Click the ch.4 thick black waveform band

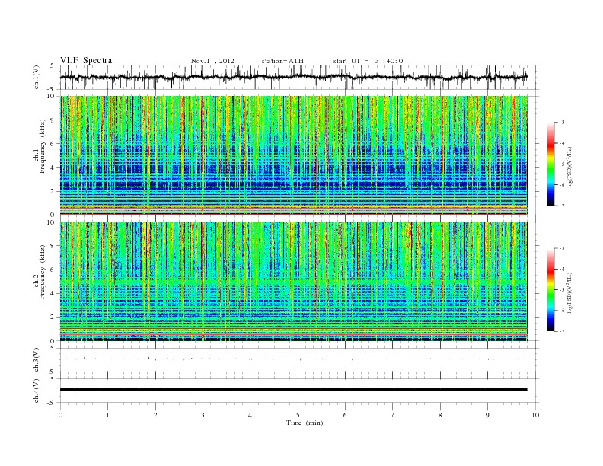(294, 390)
